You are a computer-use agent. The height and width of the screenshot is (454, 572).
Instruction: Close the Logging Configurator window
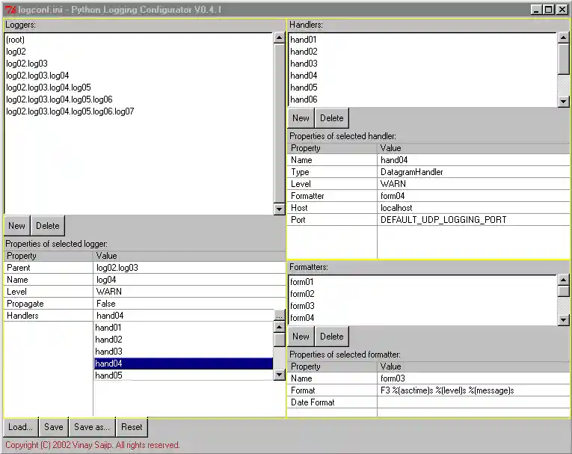[562, 10]
